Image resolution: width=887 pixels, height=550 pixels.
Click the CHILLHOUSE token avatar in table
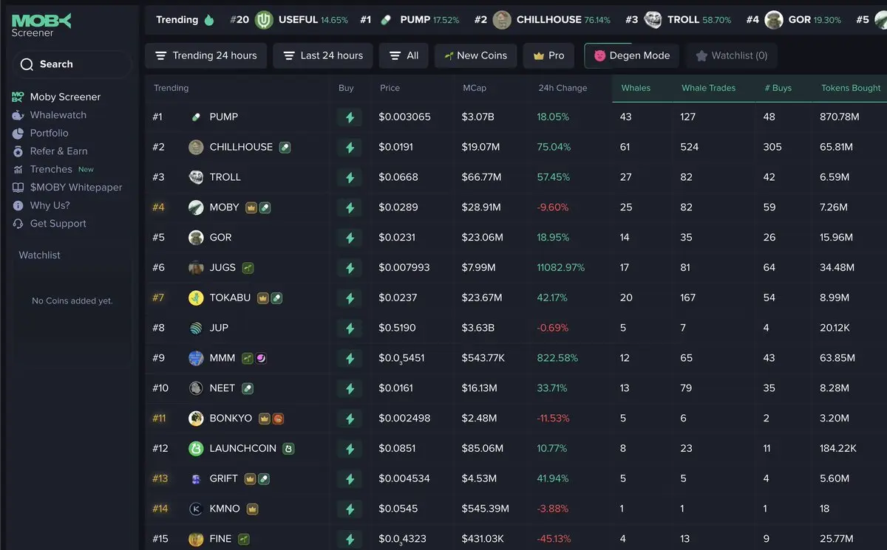point(196,147)
